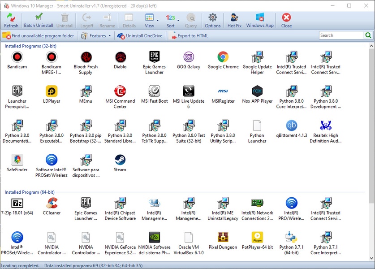Select the Google Chrome program icon
Image resolution: width=375 pixels, height=269 pixels.
tap(223, 57)
